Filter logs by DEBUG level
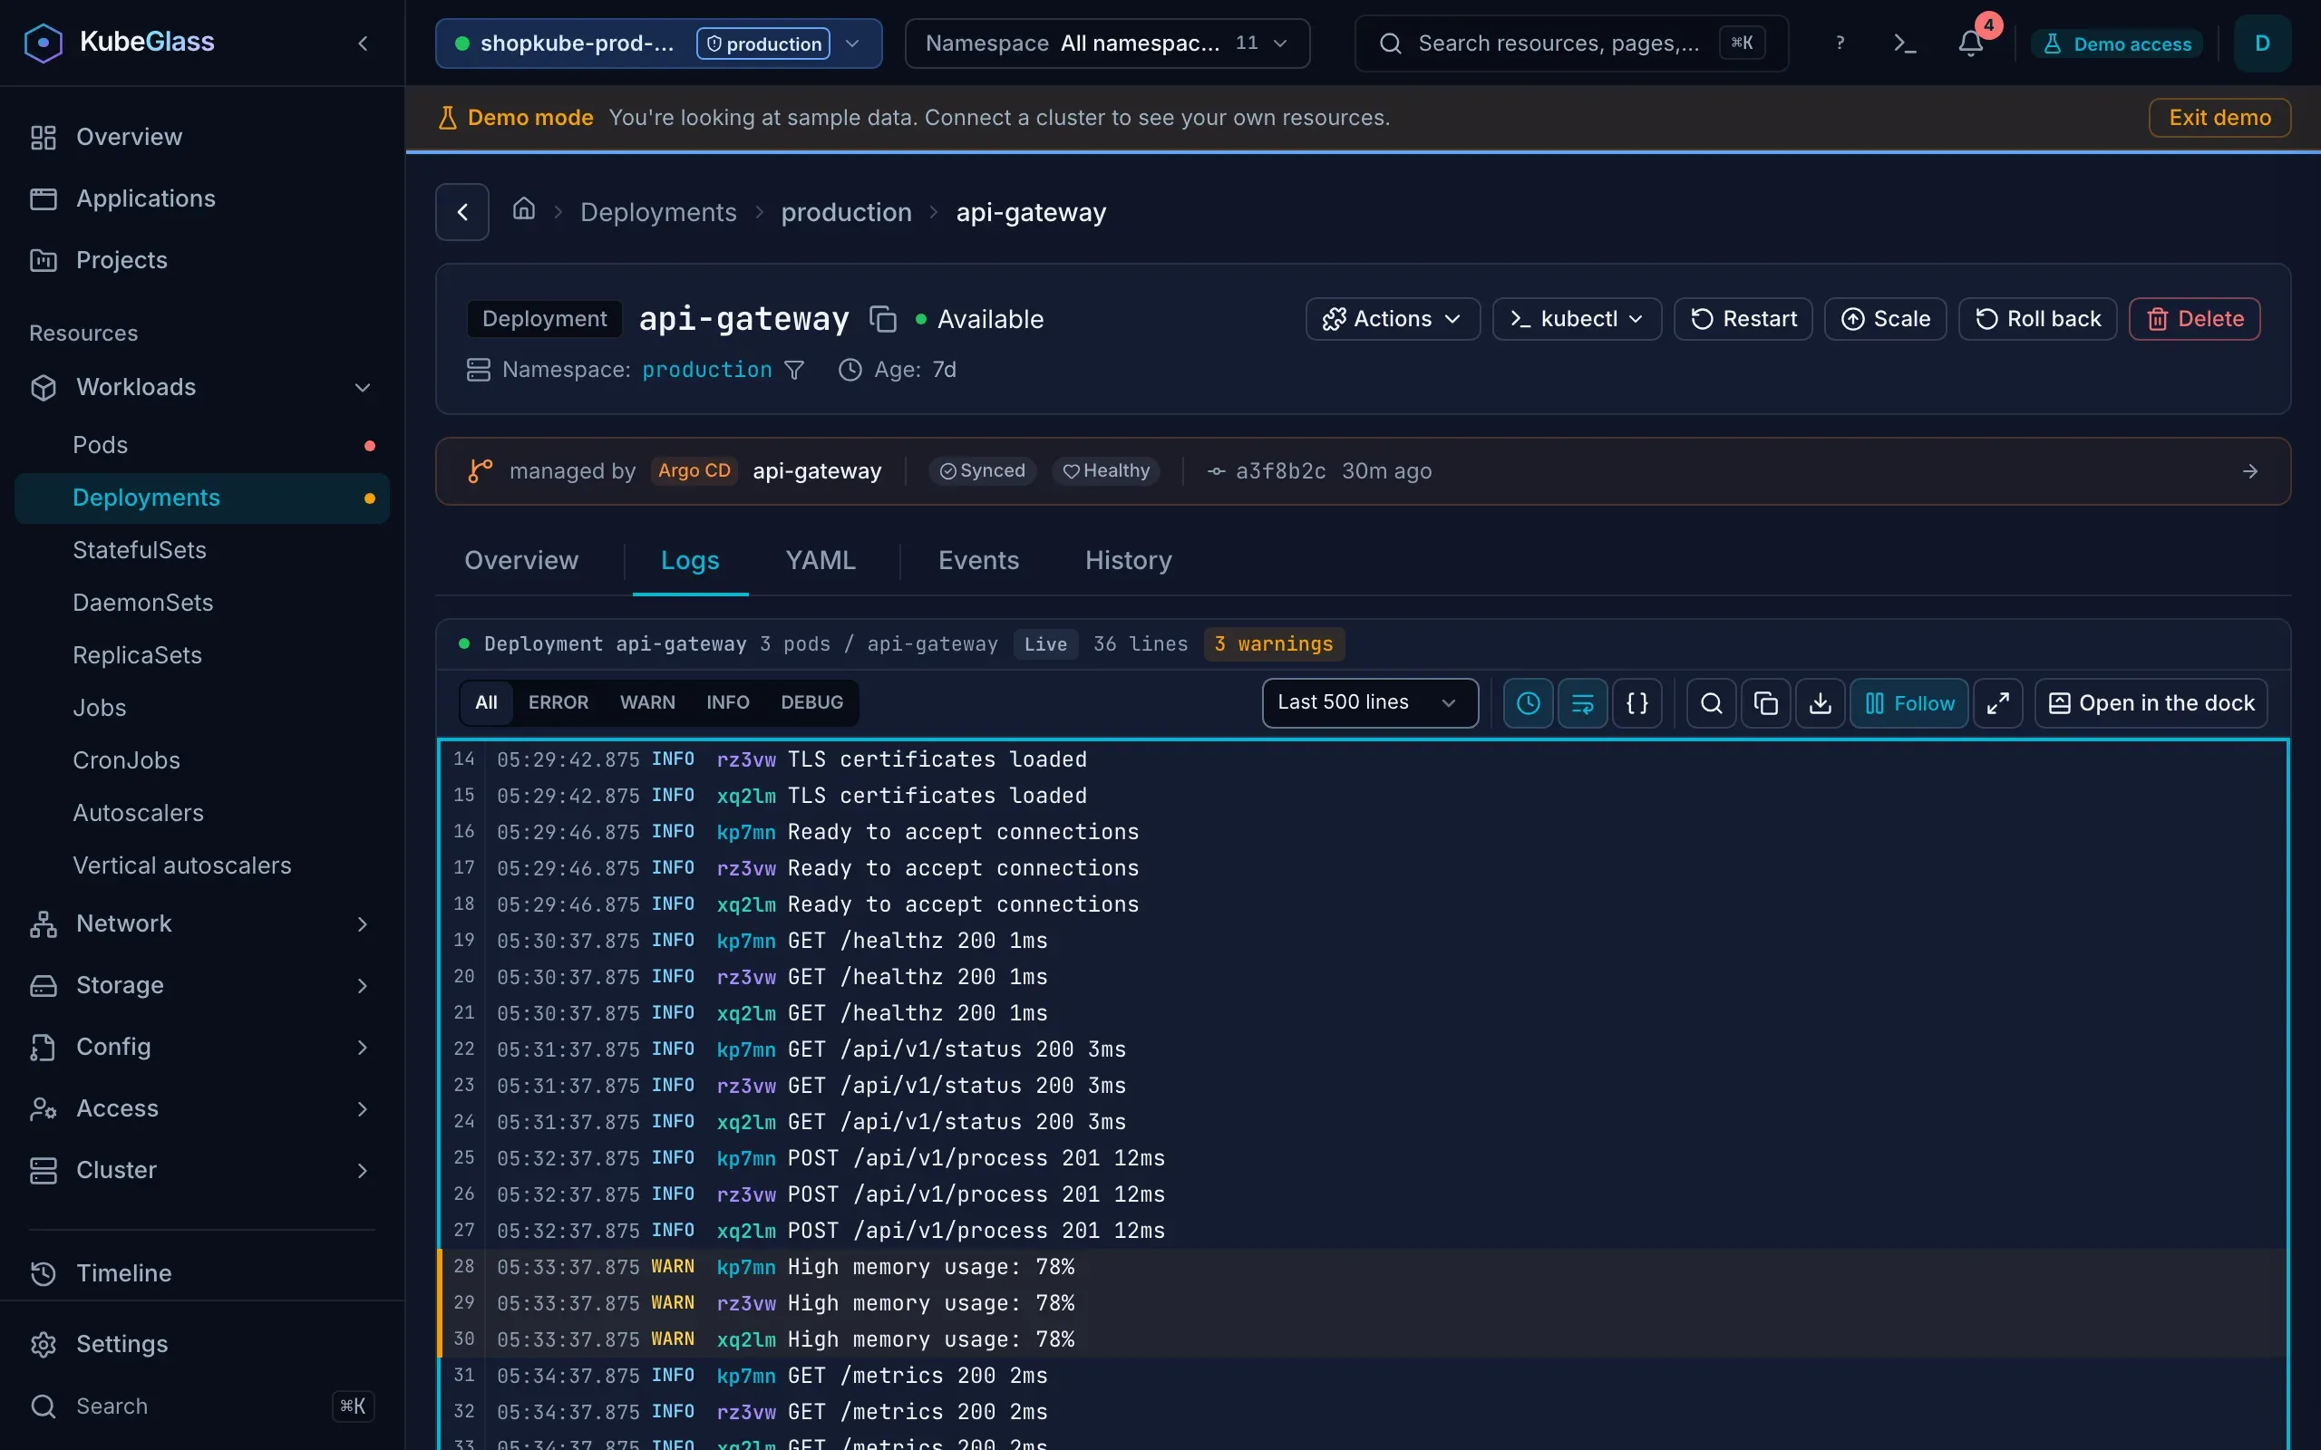The image size is (2321, 1450). [812, 702]
